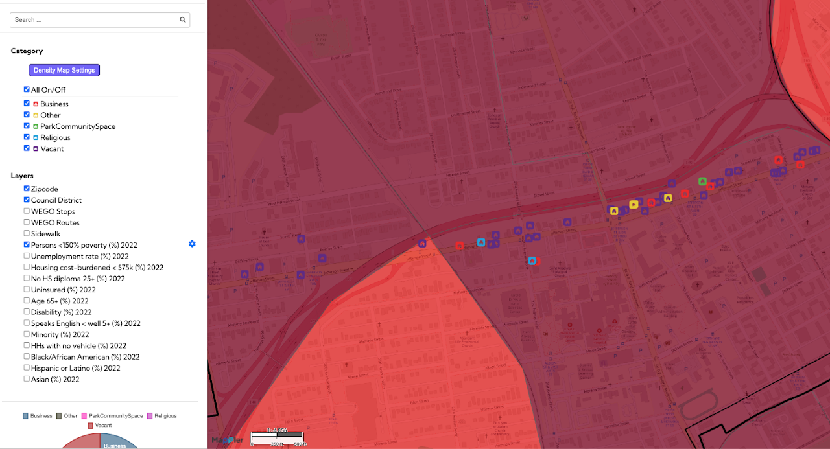Disable the Council District layer
The height and width of the screenshot is (449, 830).
coord(27,200)
